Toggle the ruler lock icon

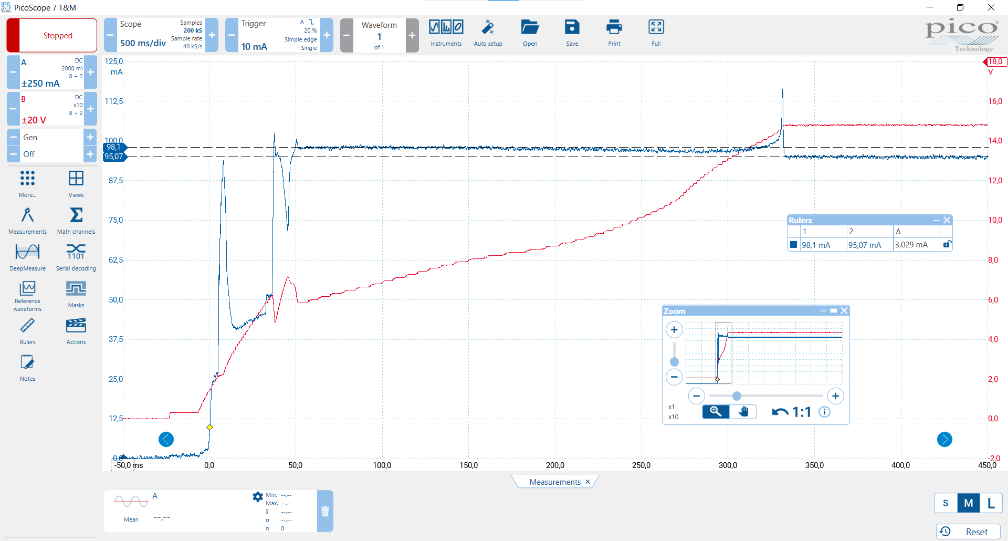coord(947,244)
